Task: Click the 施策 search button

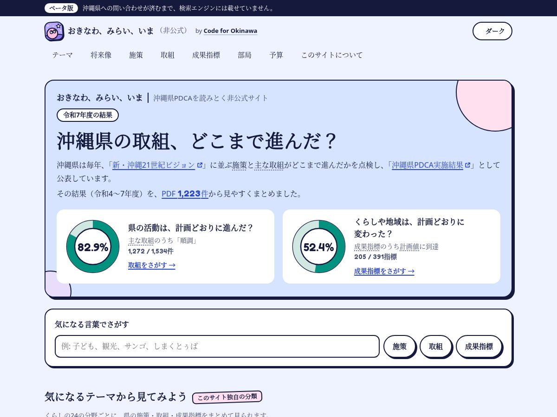Action: (x=400, y=346)
